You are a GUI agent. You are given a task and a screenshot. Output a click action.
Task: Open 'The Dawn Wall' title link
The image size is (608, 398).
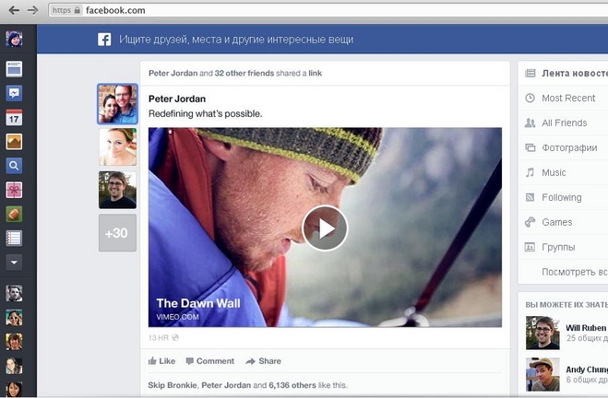(x=198, y=303)
